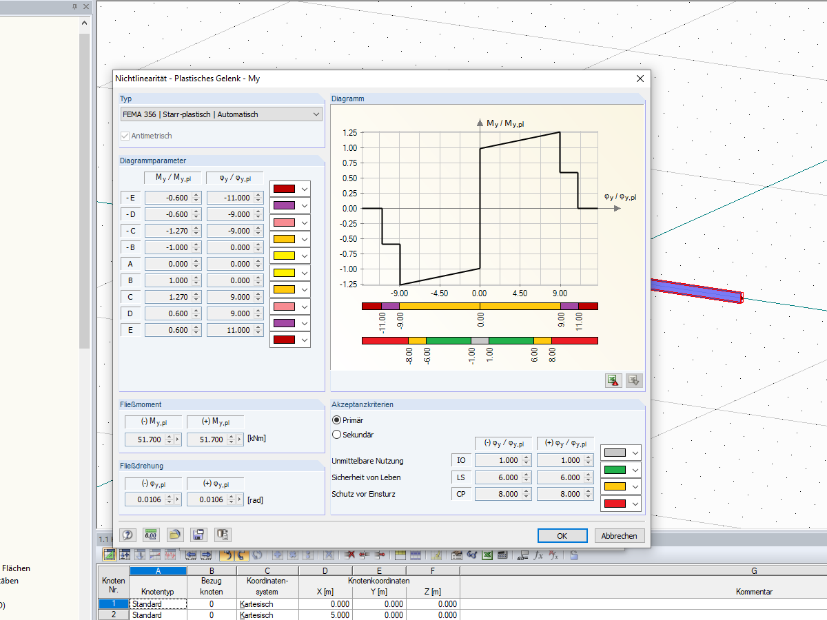Click the CP criteria label button
This screenshot has height=620, width=827.
(460, 494)
